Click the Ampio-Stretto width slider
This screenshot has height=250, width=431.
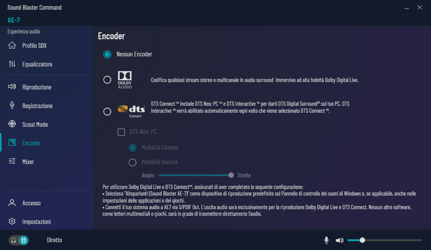pos(231,175)
